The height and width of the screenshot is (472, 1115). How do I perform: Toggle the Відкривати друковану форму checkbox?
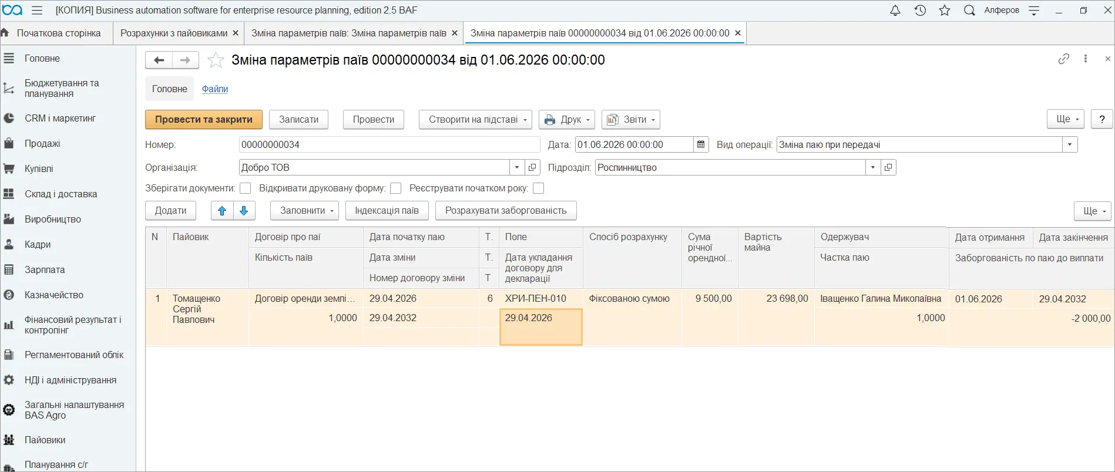coord(396,188)
